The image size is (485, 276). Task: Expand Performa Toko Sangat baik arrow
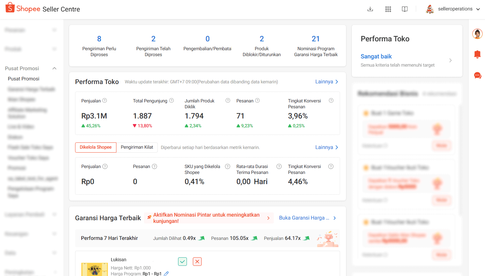click(451, 60)
